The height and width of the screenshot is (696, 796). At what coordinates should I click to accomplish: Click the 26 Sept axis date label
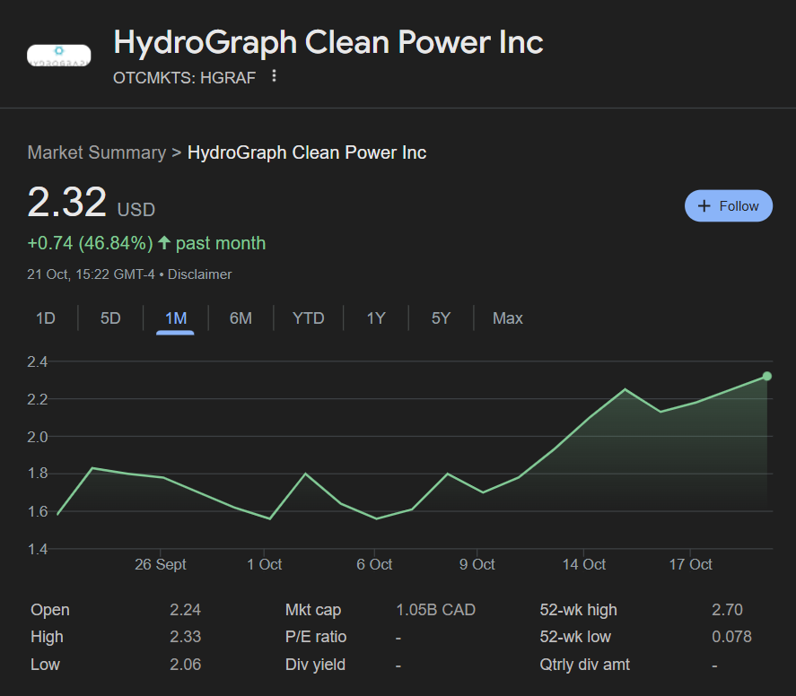coord(161,564)
